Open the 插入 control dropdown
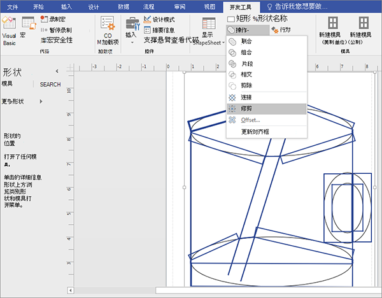This screenshot has height=298, width=382. click(131, 33)
